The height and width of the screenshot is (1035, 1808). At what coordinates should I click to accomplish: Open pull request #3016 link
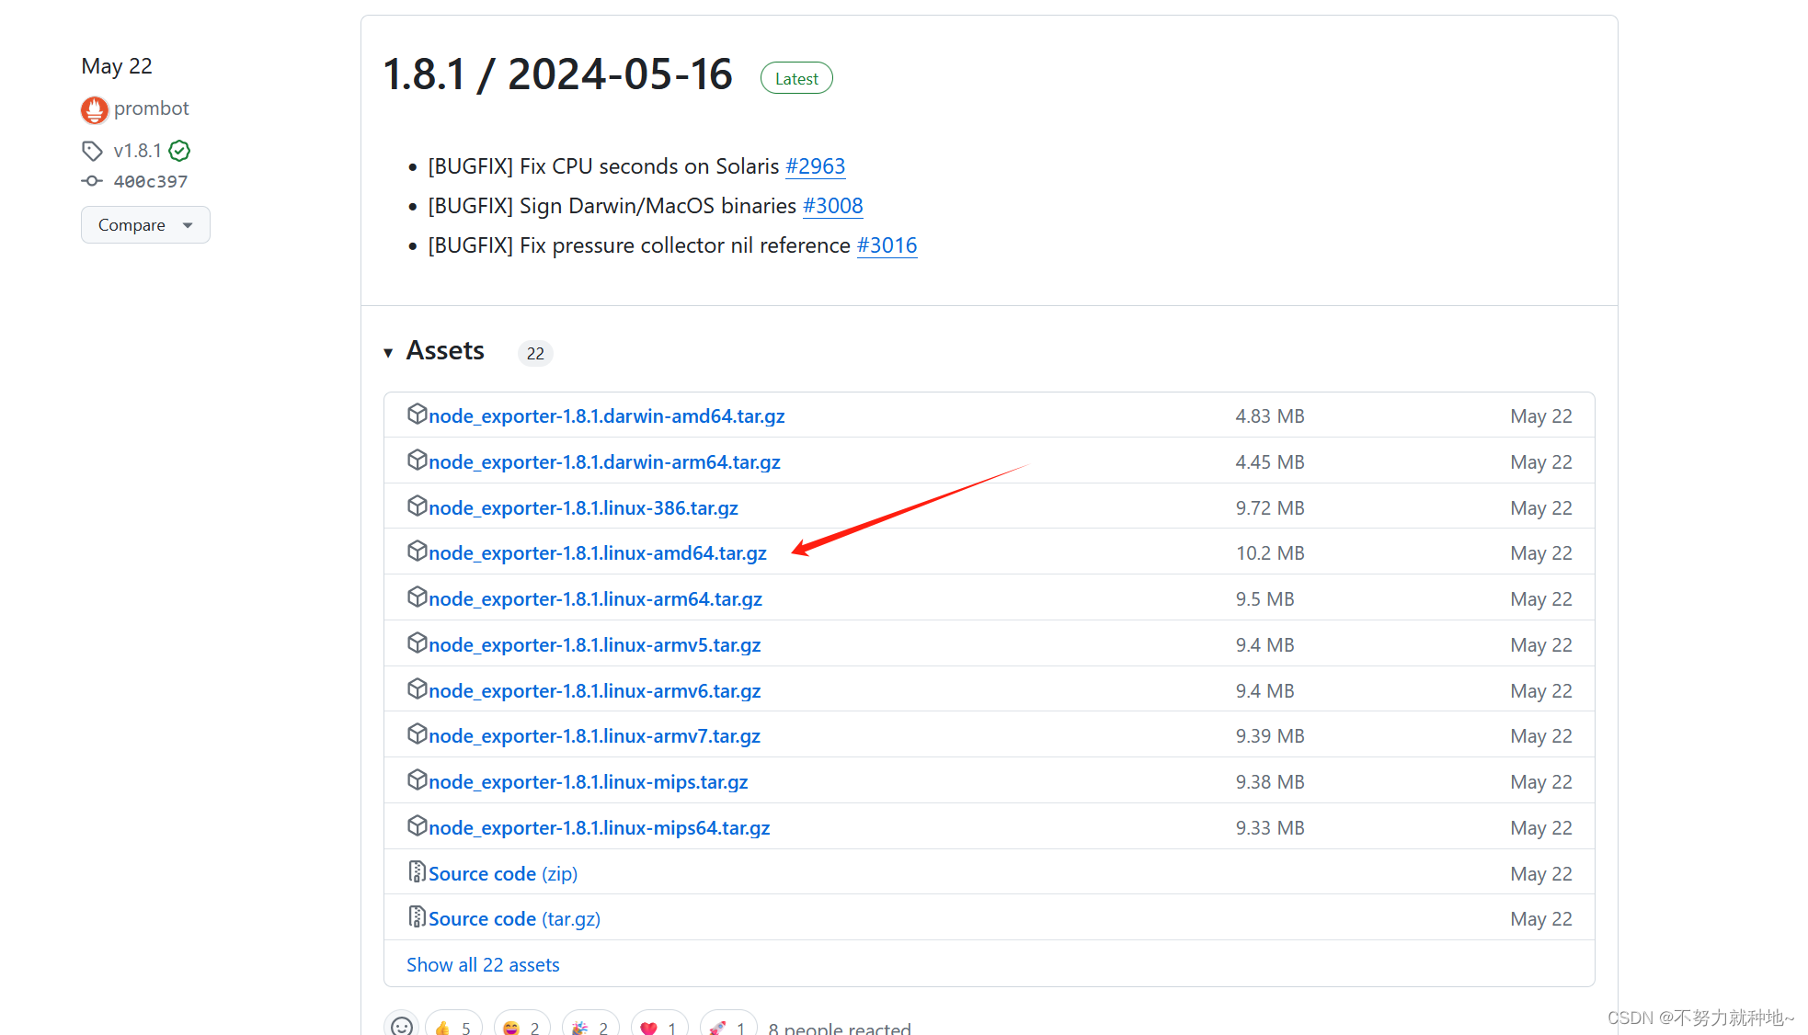click(887, 245)
